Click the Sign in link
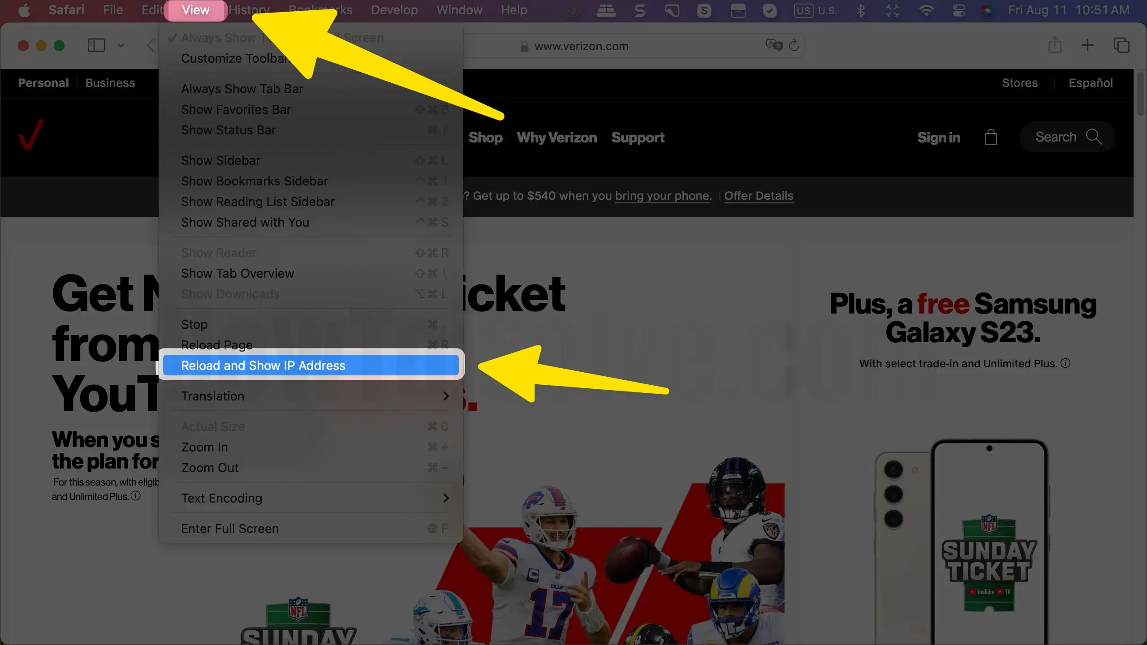1147x645 pixels. point(939,138)
